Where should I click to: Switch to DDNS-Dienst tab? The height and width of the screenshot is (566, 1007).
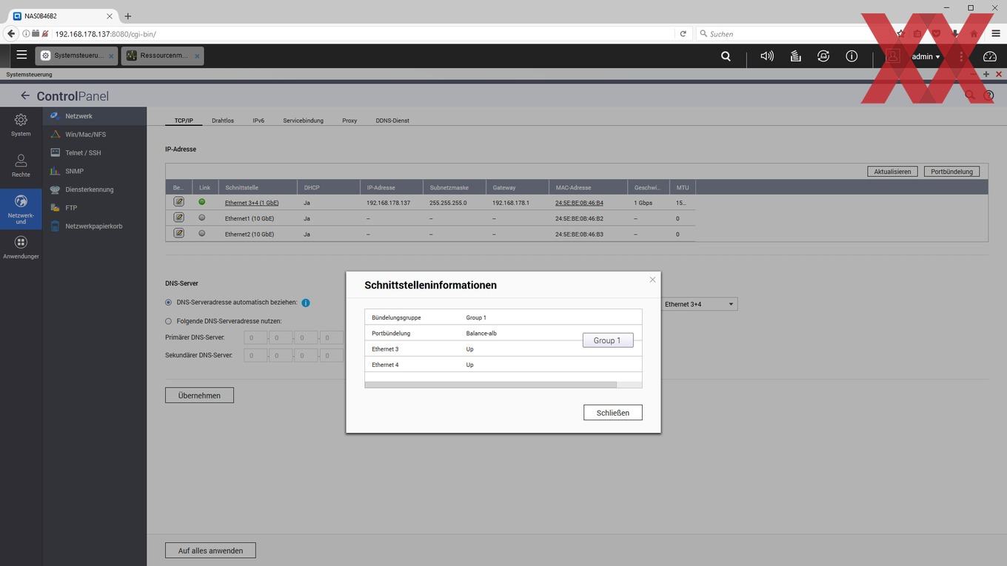[x=392, y=121]
